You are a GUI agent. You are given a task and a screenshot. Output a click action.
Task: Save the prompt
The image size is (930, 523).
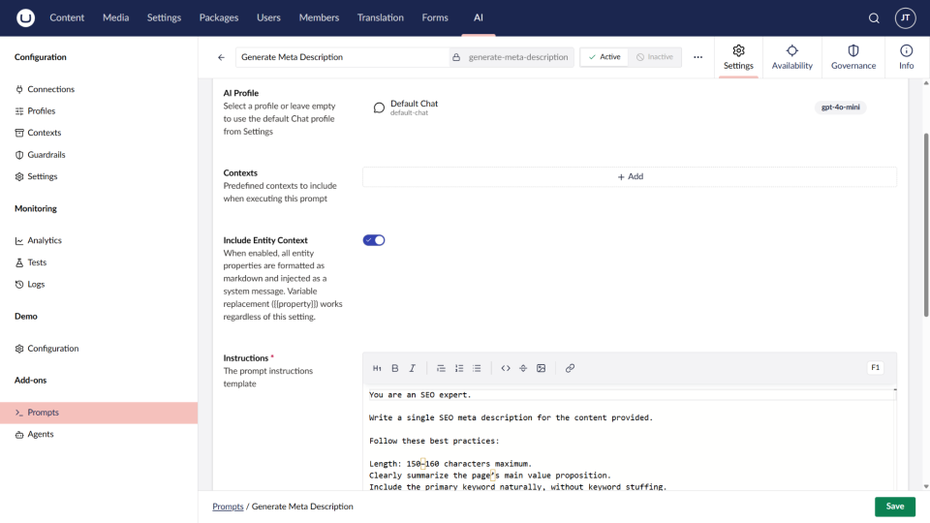(x=895, y=507)
